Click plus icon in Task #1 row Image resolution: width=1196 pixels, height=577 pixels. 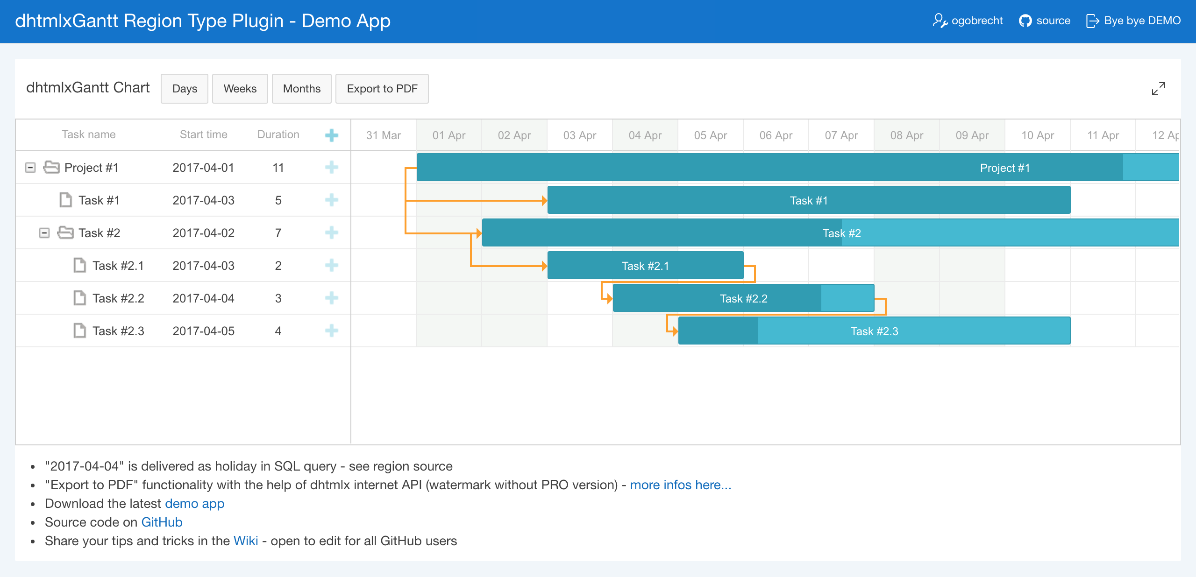(331, 200)
